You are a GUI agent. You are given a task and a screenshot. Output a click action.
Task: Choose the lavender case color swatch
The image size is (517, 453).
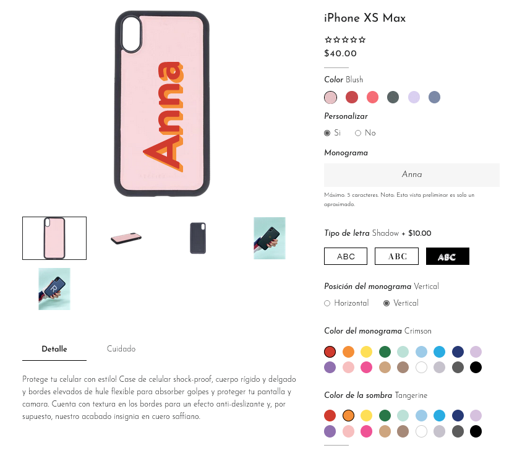(x=414, y=97)
